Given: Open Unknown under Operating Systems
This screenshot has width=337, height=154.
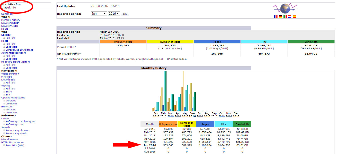Looking at the screenshot, I should click(11, 104).
